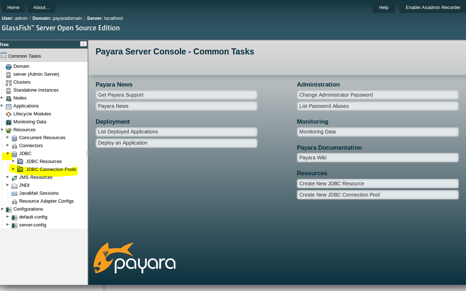Open the Payara Wiki link
466x291 pixels.
378,158
